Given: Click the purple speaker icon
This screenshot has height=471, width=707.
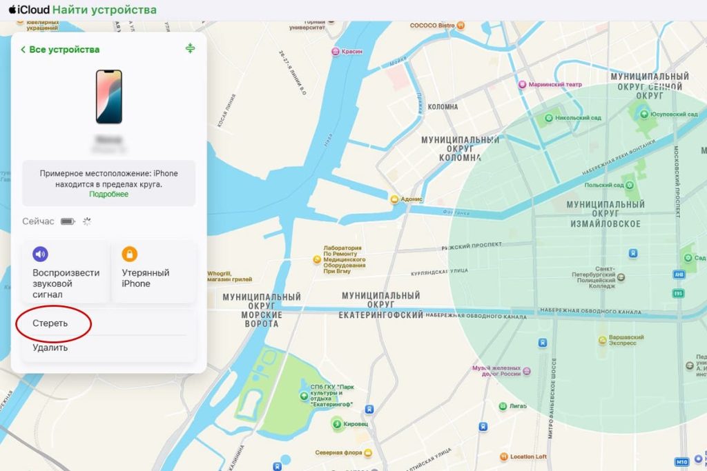Looking at the screenshot, I should [x=40, y=254].
